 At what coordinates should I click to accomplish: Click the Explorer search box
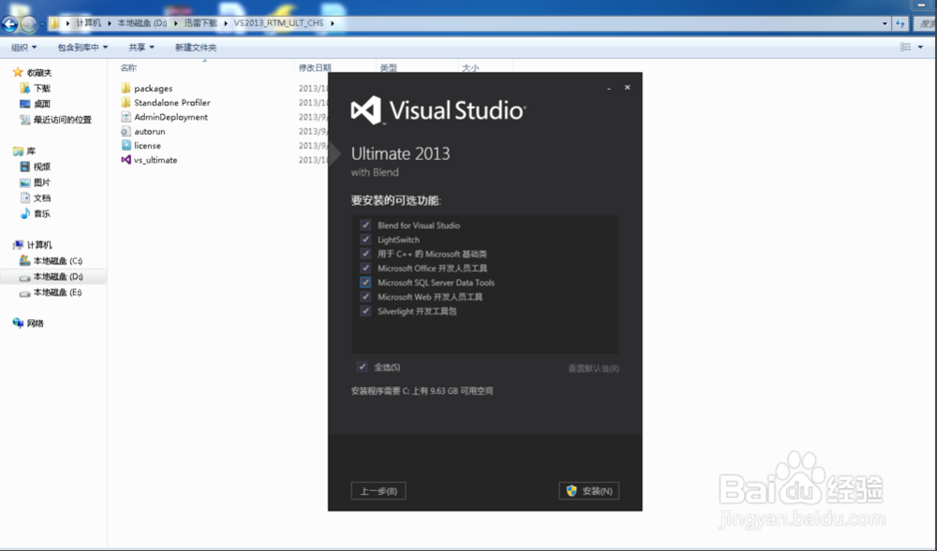tap(925, 23)
